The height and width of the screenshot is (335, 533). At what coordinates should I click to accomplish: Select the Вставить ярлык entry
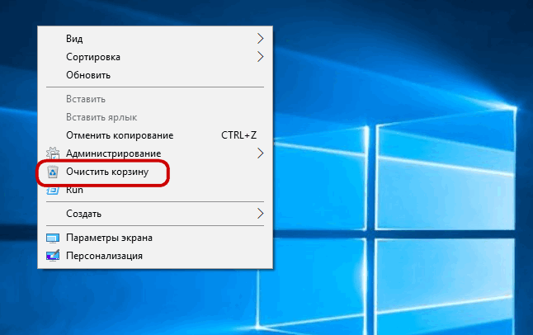155,117
